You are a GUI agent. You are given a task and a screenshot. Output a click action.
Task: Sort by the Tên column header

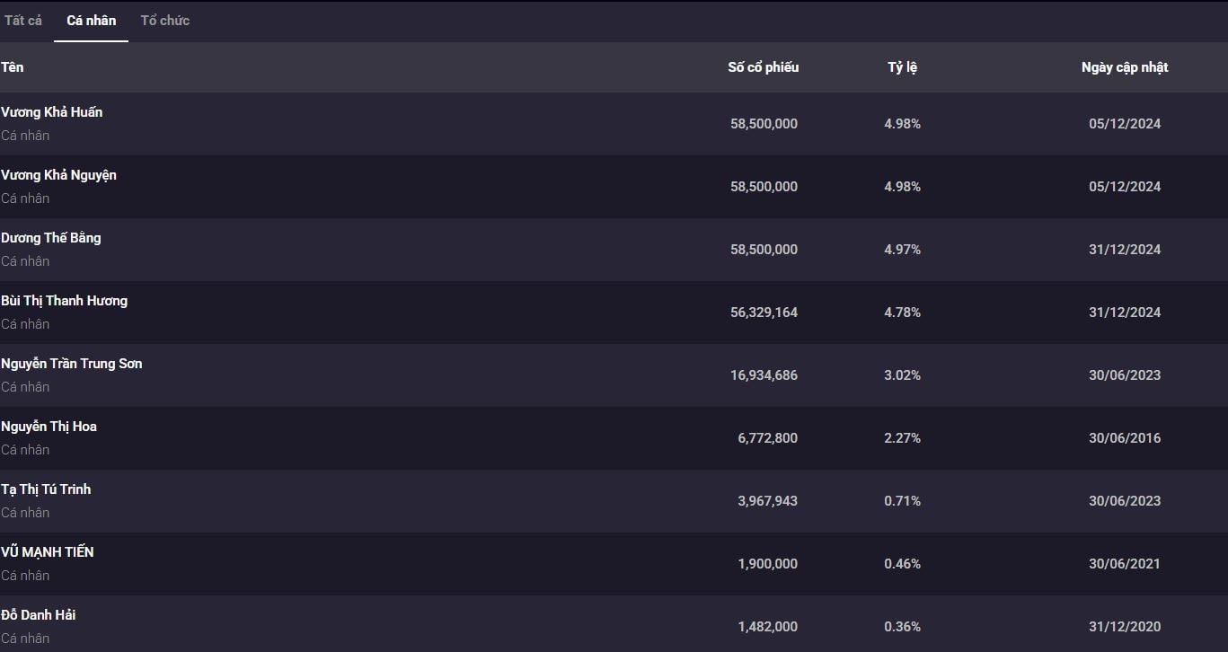click(13, 67)
